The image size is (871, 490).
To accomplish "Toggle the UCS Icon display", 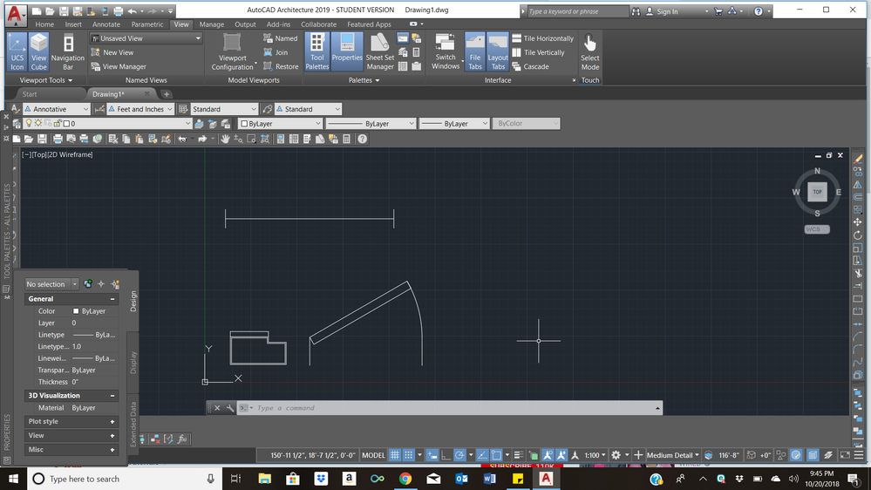I will coord(17,51).
